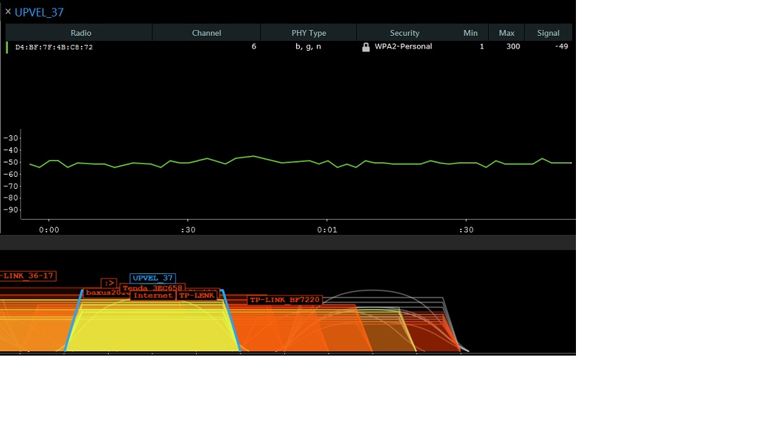Image resolution: width=782 pixels, height=440 pixels.
Task: Close the UPVEL_37 details panel
Action: [x=8, y=11]
